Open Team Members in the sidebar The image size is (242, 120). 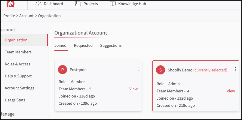tap(18, 52)
